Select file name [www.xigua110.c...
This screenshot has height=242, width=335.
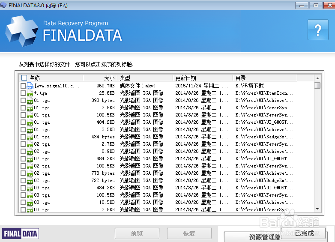[57, 86]
